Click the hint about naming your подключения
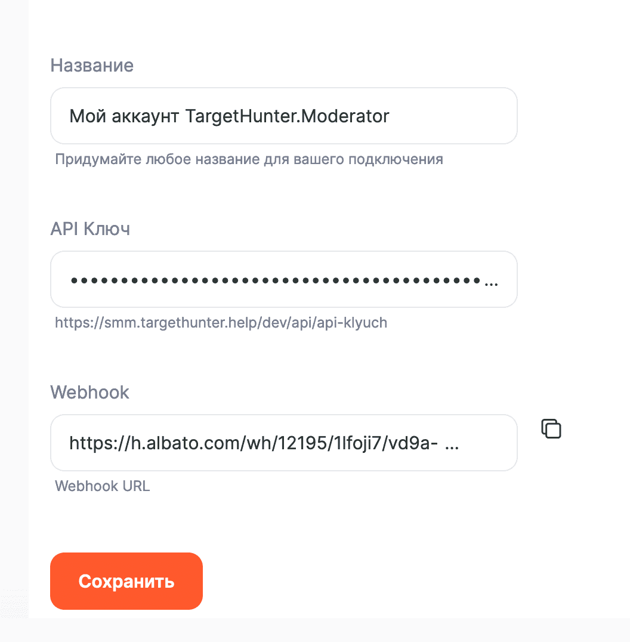The width and height of the screenshot is (630, 642). (x=249, y=159)
